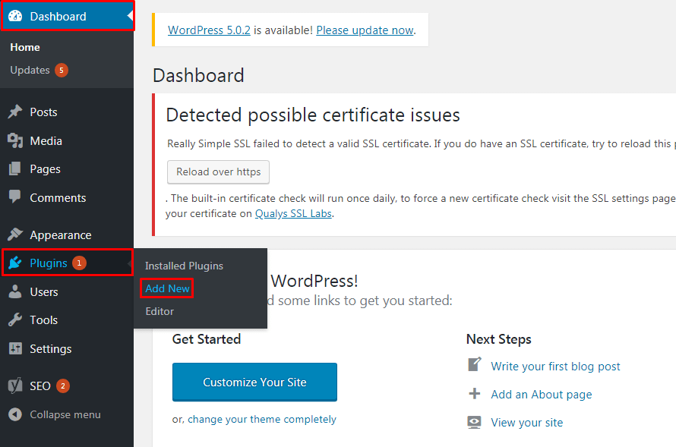The height and width of the screenshot is (447, 676).
Task: Click the SEO notification badge showing 2
Action: point(62,386)
